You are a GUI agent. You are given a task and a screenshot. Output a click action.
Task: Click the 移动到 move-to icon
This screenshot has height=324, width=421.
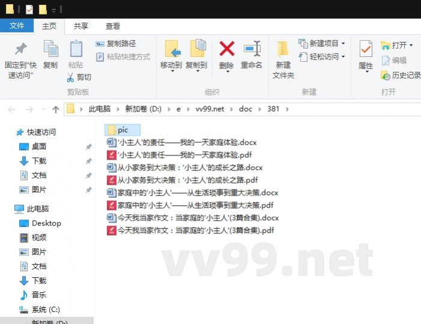coord(171,49)
